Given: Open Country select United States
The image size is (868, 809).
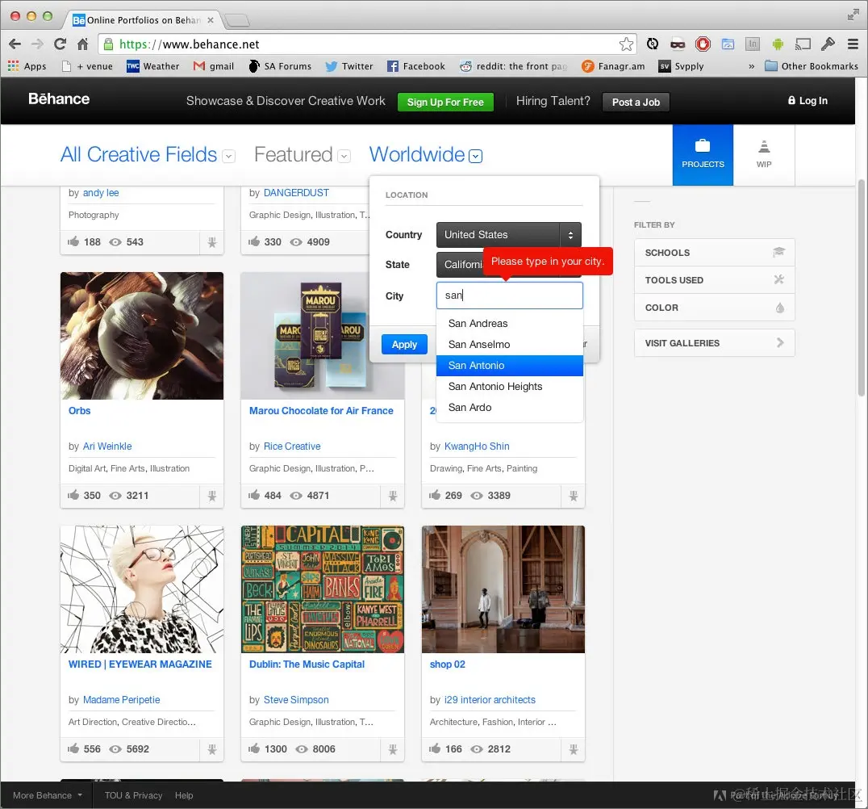Looking at the screenshot, I should pyautogui.click(x=509, y=234).
